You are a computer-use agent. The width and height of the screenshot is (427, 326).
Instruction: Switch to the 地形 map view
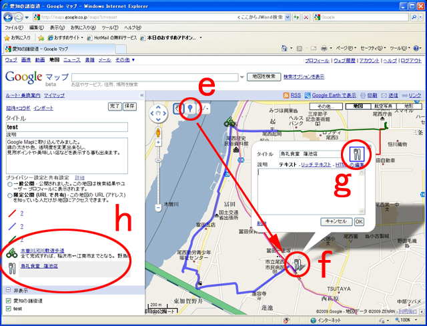pyautogui.click(x=409, y=106)
